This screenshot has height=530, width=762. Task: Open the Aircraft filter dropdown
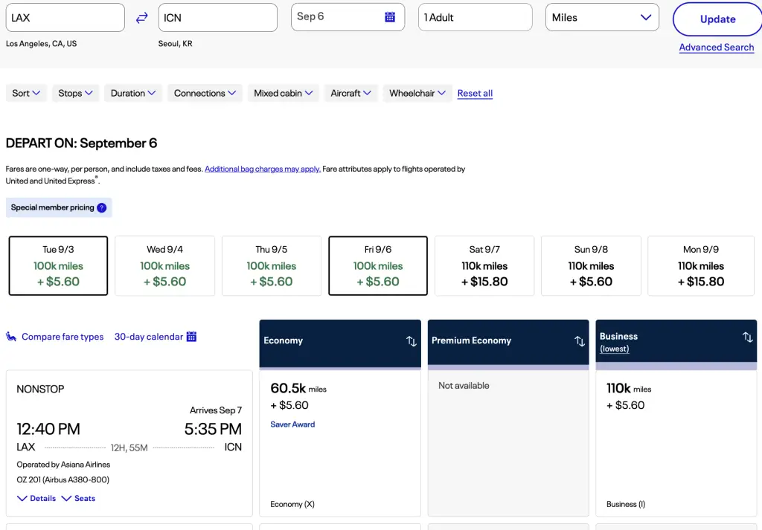coord(350,93)
